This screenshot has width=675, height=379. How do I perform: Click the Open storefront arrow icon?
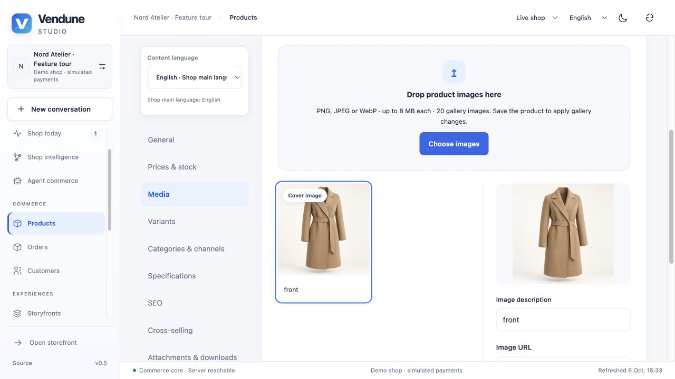(x=18, y=343)
